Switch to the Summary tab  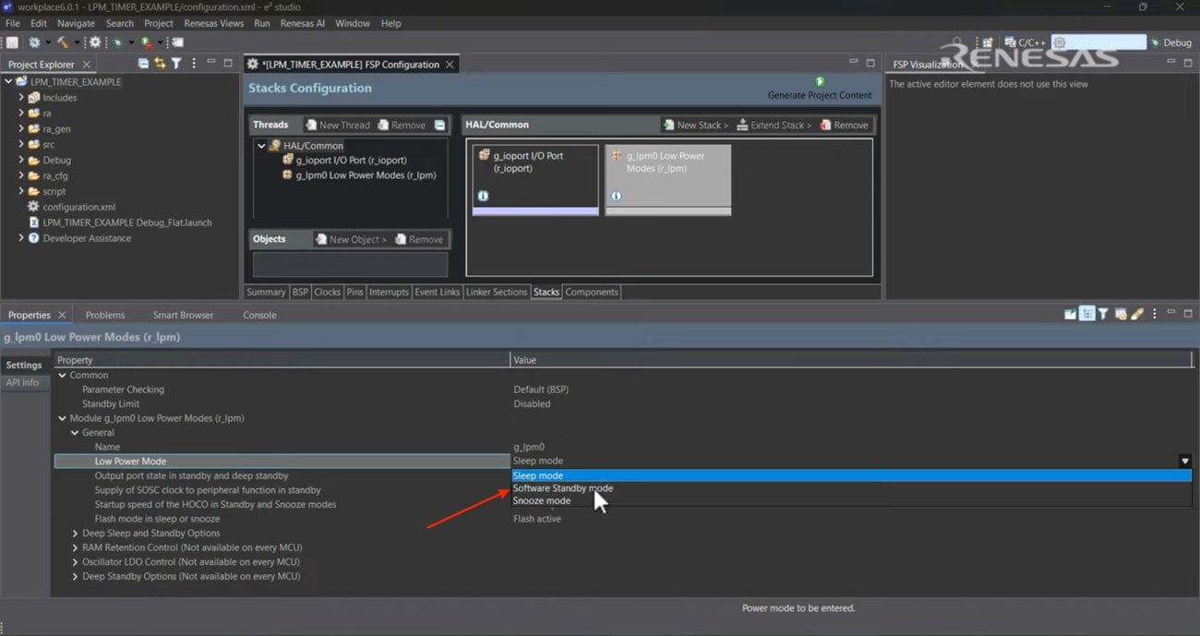pos(266,292)
